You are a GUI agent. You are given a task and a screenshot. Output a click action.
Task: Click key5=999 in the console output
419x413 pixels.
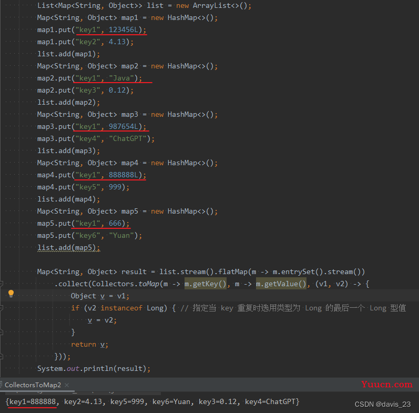point(127,402)
